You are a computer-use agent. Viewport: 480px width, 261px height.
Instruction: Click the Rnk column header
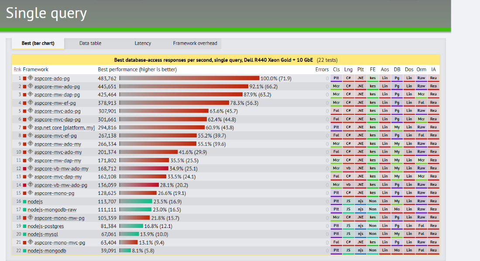(x=17, y=70)
